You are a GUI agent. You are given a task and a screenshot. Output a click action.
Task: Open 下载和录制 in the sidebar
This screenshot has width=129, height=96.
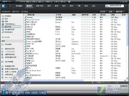coord(9,24)
